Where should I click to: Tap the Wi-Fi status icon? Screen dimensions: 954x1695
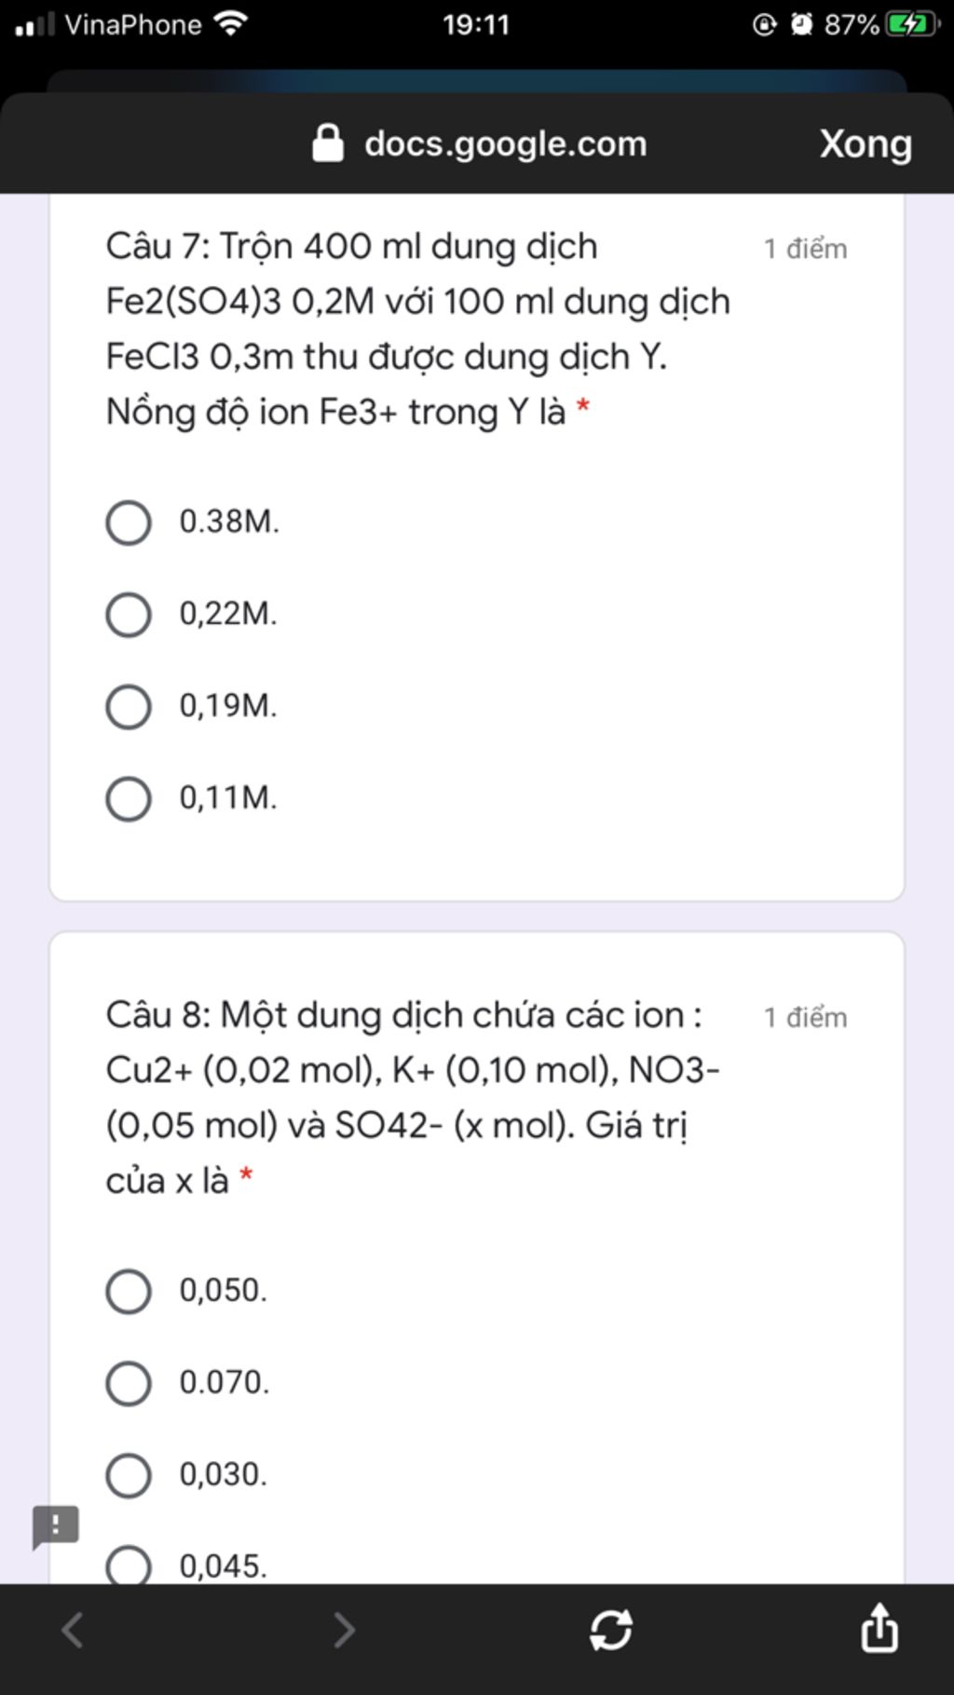pyautogui.click(x=230, y=23)
